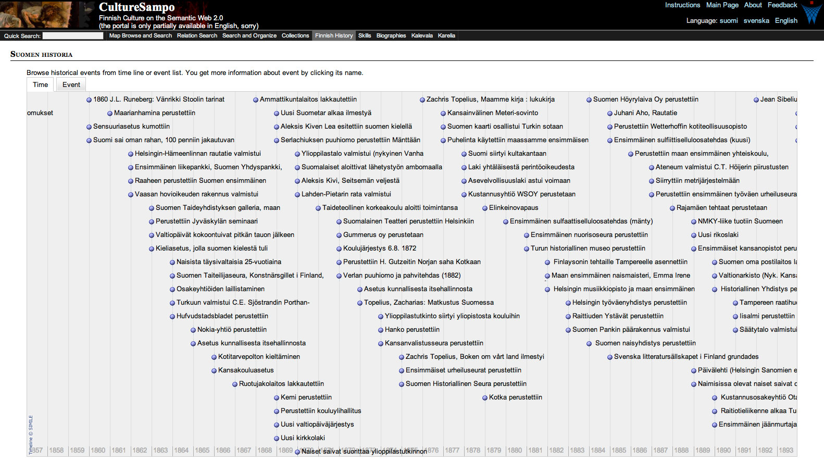Open Map Browse and Search menu
The image size is (824, 474).
[x=141, y=35]
